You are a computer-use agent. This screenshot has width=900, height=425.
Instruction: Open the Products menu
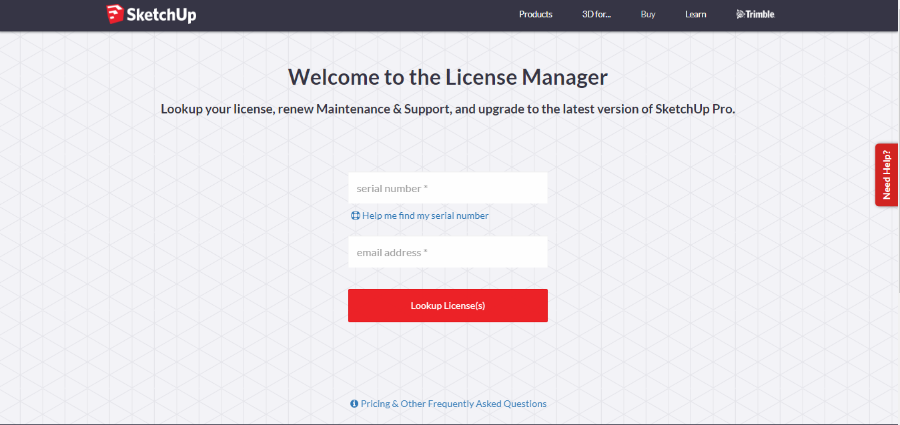tap(536, 14)
